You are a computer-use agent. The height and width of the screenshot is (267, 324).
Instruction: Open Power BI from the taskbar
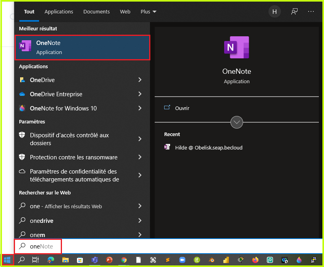pyautogui.click(x=226, y=260)
